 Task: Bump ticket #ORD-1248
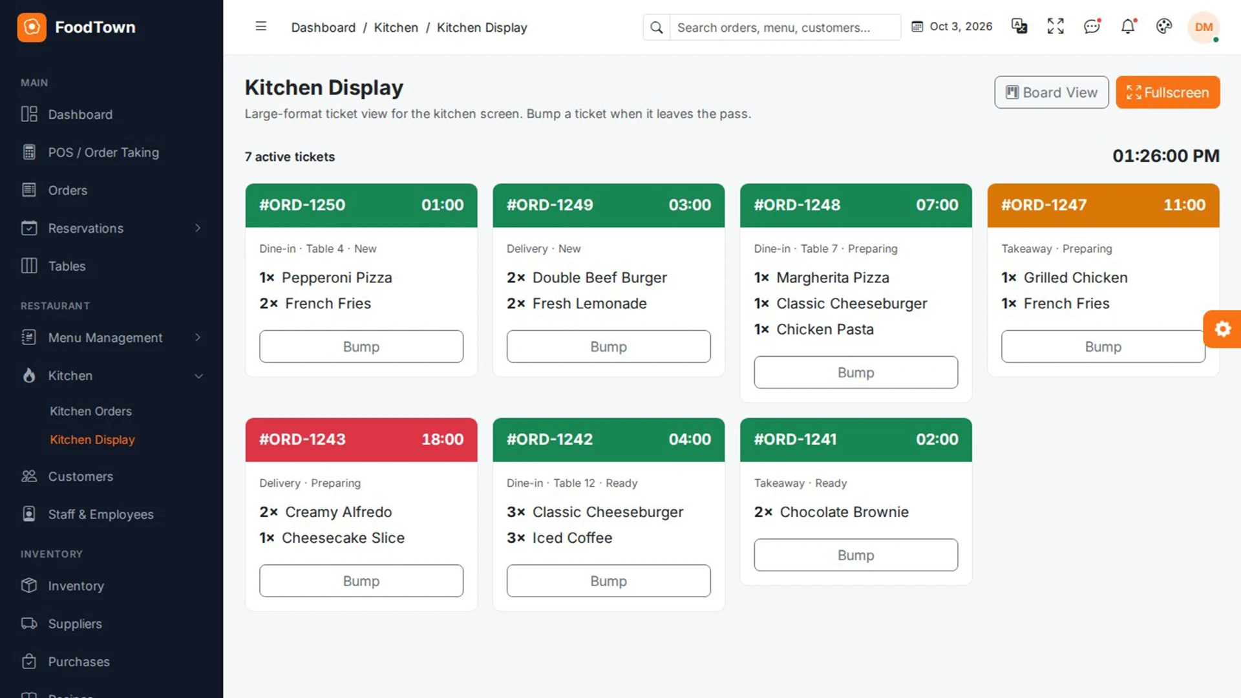(x=856, y=372)
